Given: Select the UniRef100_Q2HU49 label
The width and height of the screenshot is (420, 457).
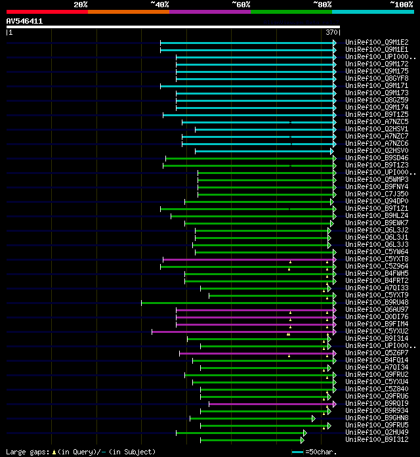Looking at the screenshot, I should pos(377,433).
